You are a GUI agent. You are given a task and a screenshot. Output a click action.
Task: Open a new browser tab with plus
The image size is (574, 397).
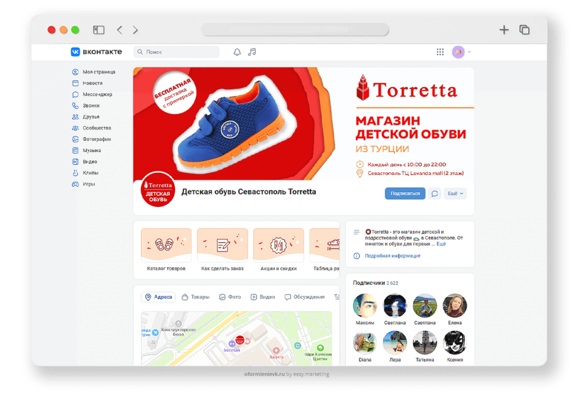[504, 30]
